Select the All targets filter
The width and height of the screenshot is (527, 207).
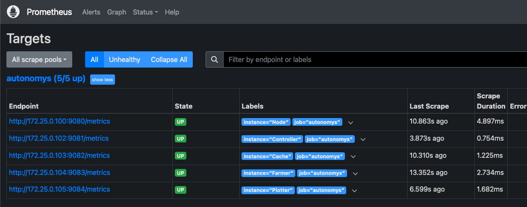pos(94,59)
